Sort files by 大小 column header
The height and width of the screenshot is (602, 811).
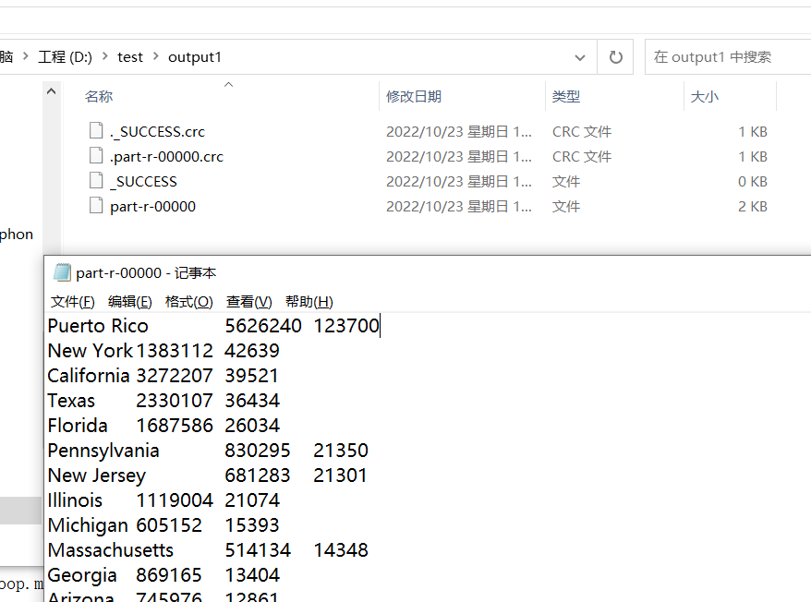[705, 97]
